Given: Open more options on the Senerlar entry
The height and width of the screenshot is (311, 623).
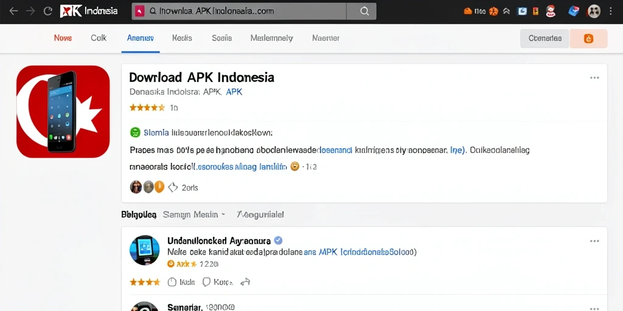Looking at the screenshot, I should 594,309.
